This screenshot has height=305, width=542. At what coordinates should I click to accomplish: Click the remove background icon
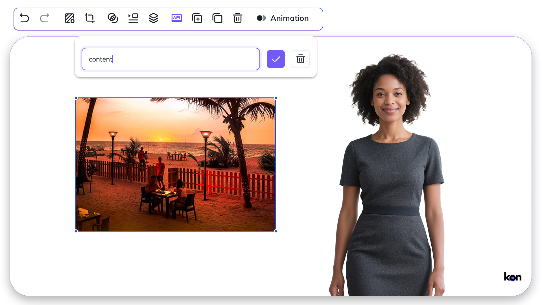tap(113, 18)
